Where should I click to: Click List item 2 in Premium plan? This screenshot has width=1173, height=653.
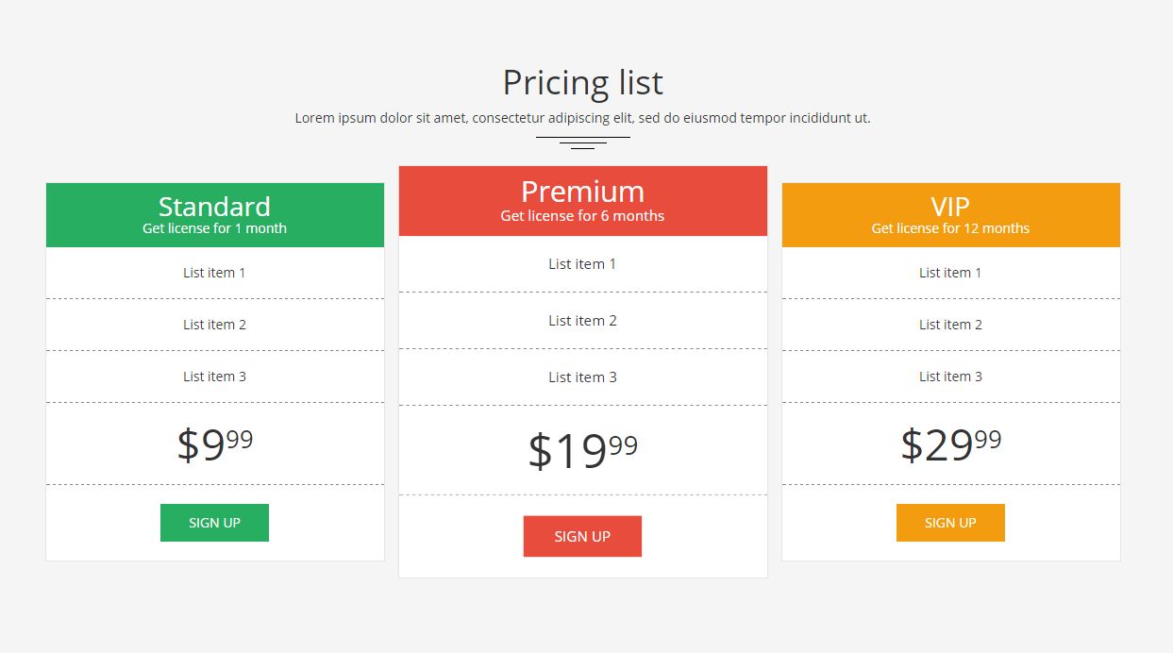582,321
